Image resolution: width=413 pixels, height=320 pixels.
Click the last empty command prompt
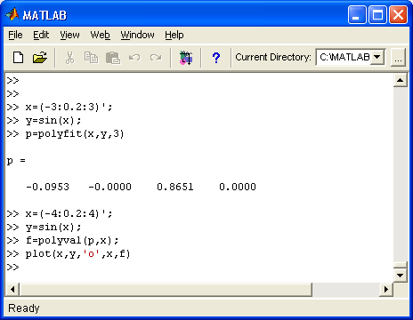(x=13, y=267)
